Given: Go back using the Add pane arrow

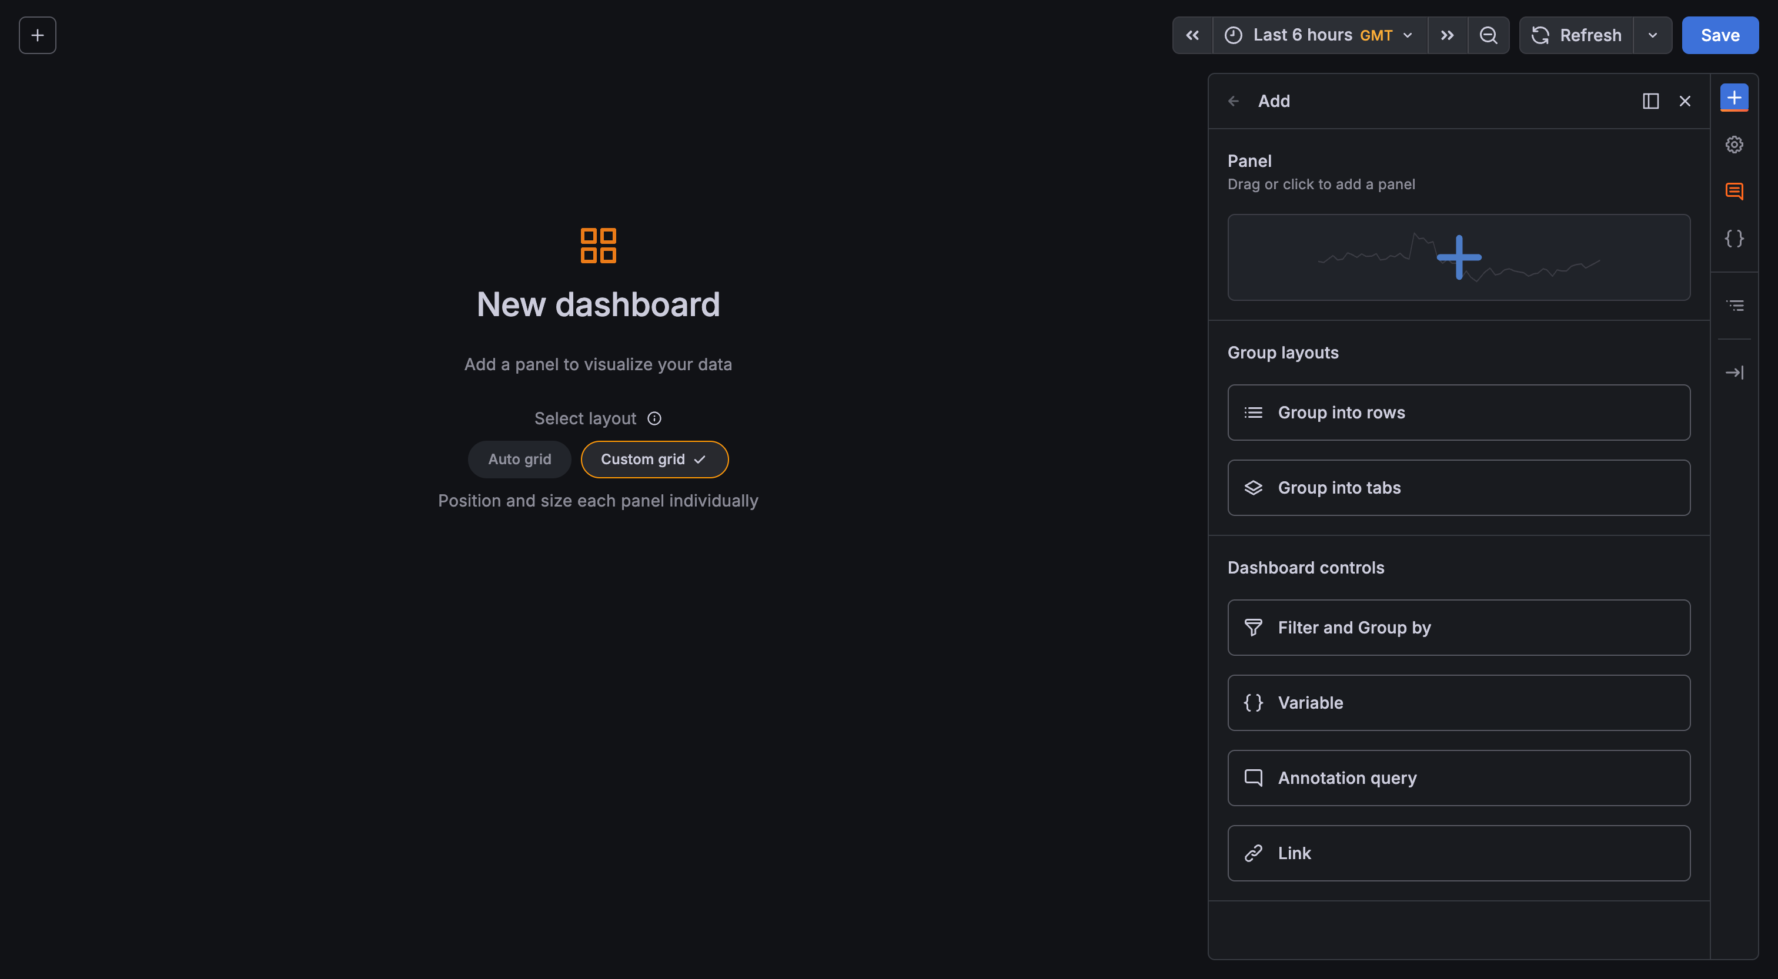Looking at the screenshot, I should (1234, 102).
